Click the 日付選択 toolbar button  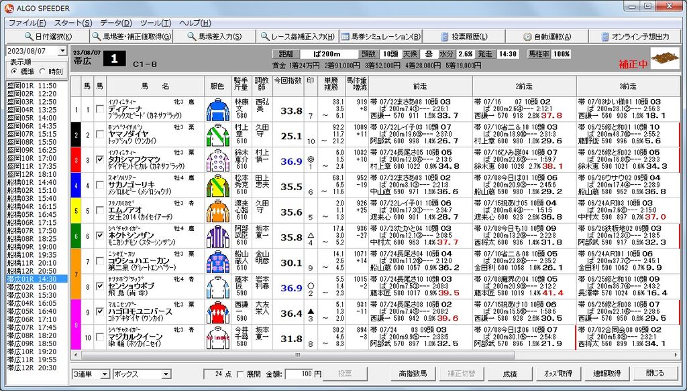(x=48, y=36)
